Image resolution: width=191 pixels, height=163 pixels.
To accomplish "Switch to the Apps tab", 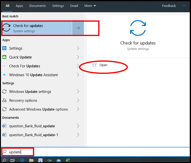I will 19,6.
